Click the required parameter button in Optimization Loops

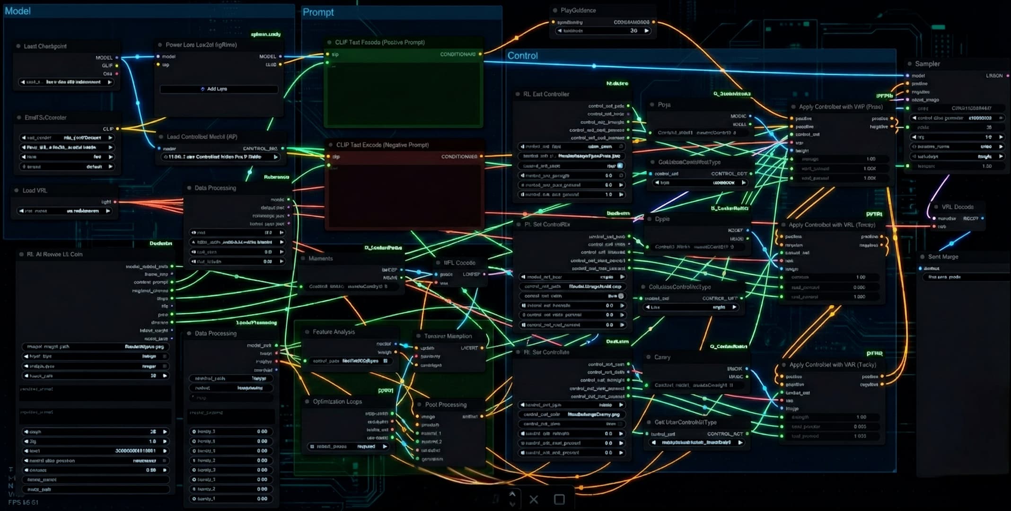[349, 446]
